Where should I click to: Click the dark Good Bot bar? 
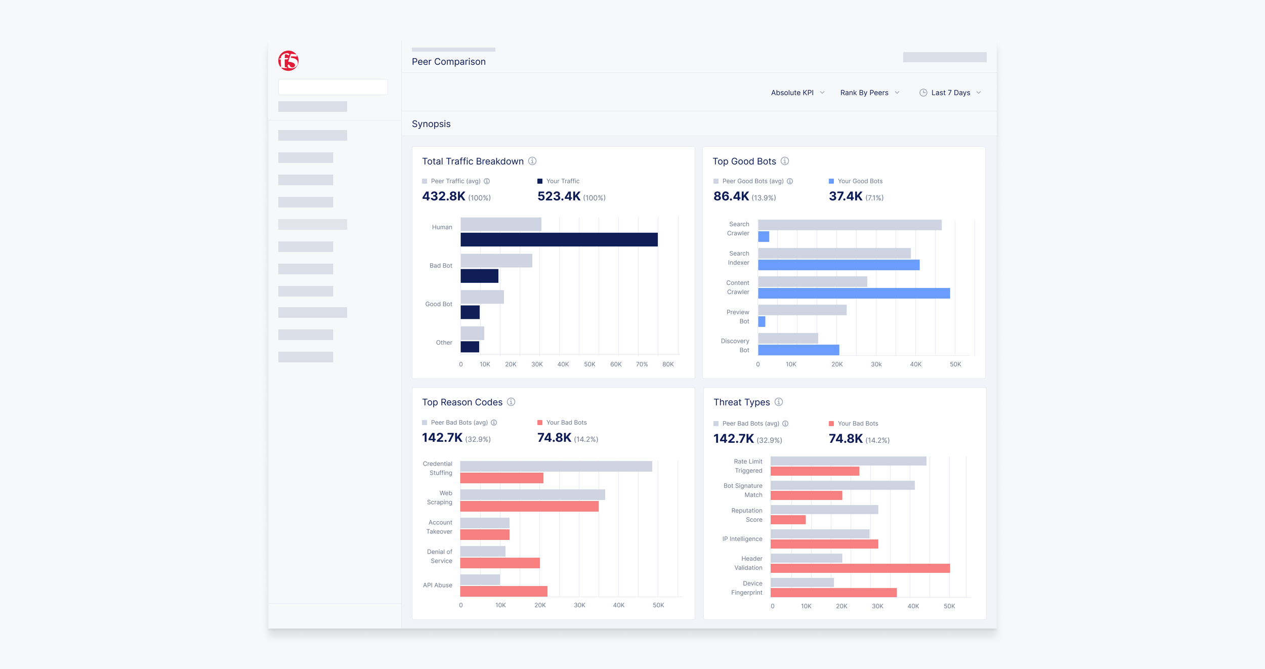coord(470,312)
